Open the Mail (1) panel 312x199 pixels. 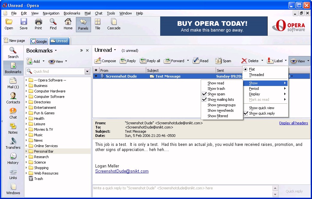point(13,83)
